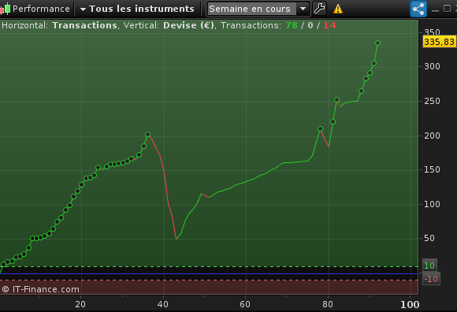
Task: Click the curve marker near 250 after transaction 80
Action: tap(337, 99)
